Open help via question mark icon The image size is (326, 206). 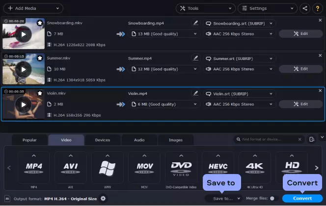click(x=318, y=8)
